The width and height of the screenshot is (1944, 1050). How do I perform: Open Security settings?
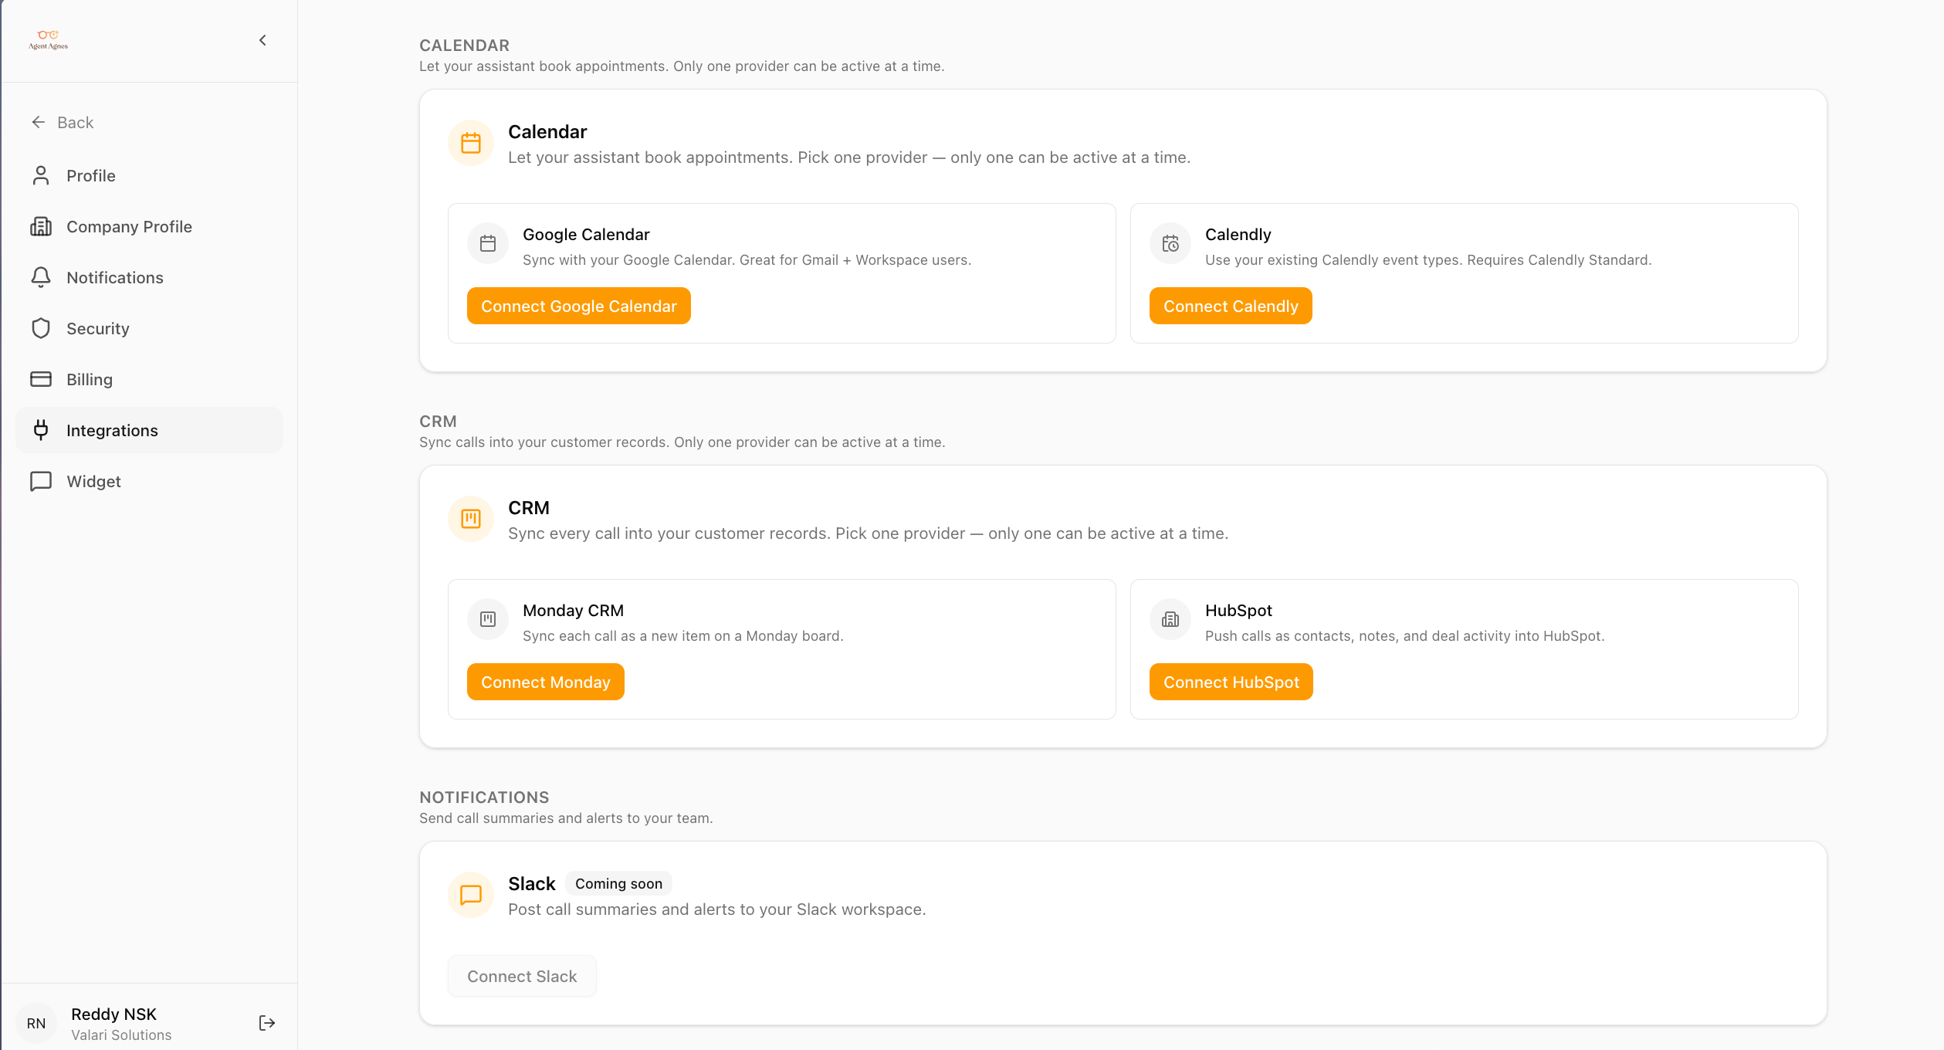tap(149, 328)
